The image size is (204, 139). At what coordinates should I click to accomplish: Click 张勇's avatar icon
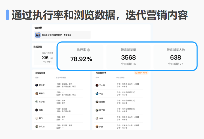[37, 110]
